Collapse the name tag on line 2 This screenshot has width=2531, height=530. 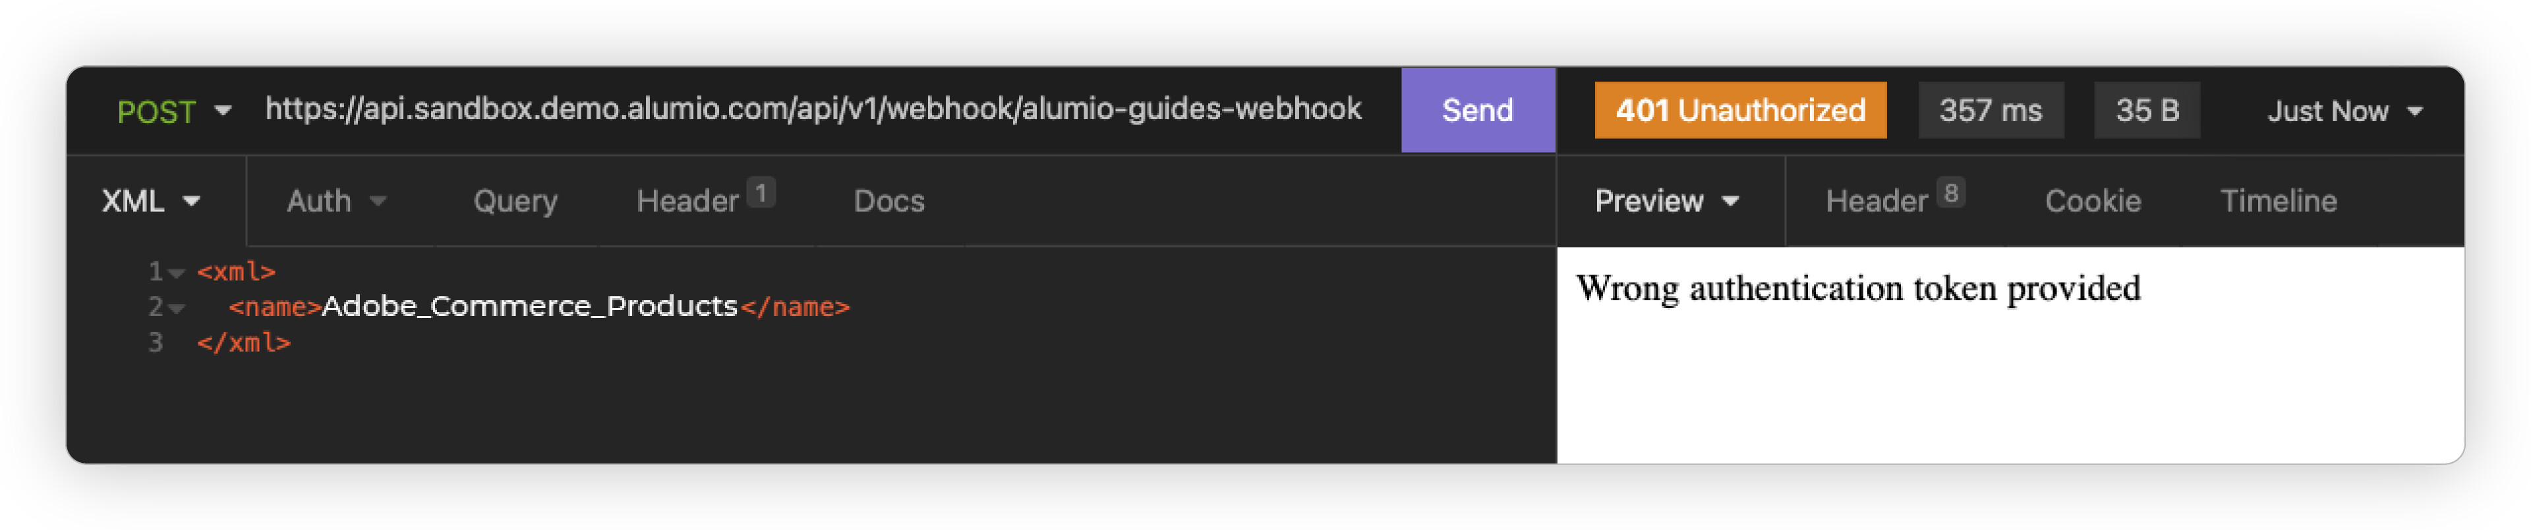(x=177, y=308)
